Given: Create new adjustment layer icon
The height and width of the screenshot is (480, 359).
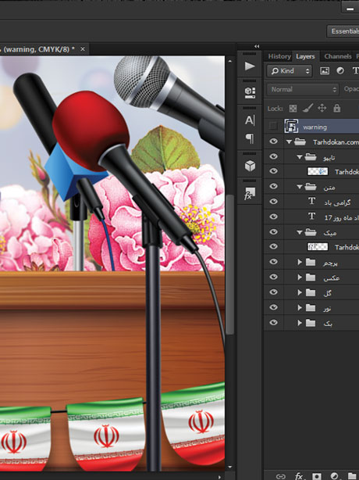Looking at the screenshot, I should (335, 476).
